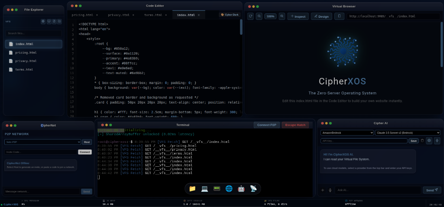Open the Cyber Dark theme selector
The width and height of the screenshot is (444, 207).
[x=230, y=15]
